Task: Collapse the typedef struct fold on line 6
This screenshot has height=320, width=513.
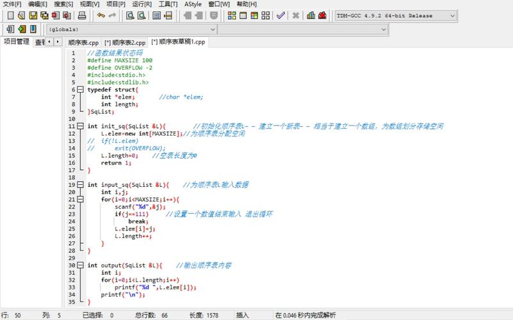Action: click(81, 90)
